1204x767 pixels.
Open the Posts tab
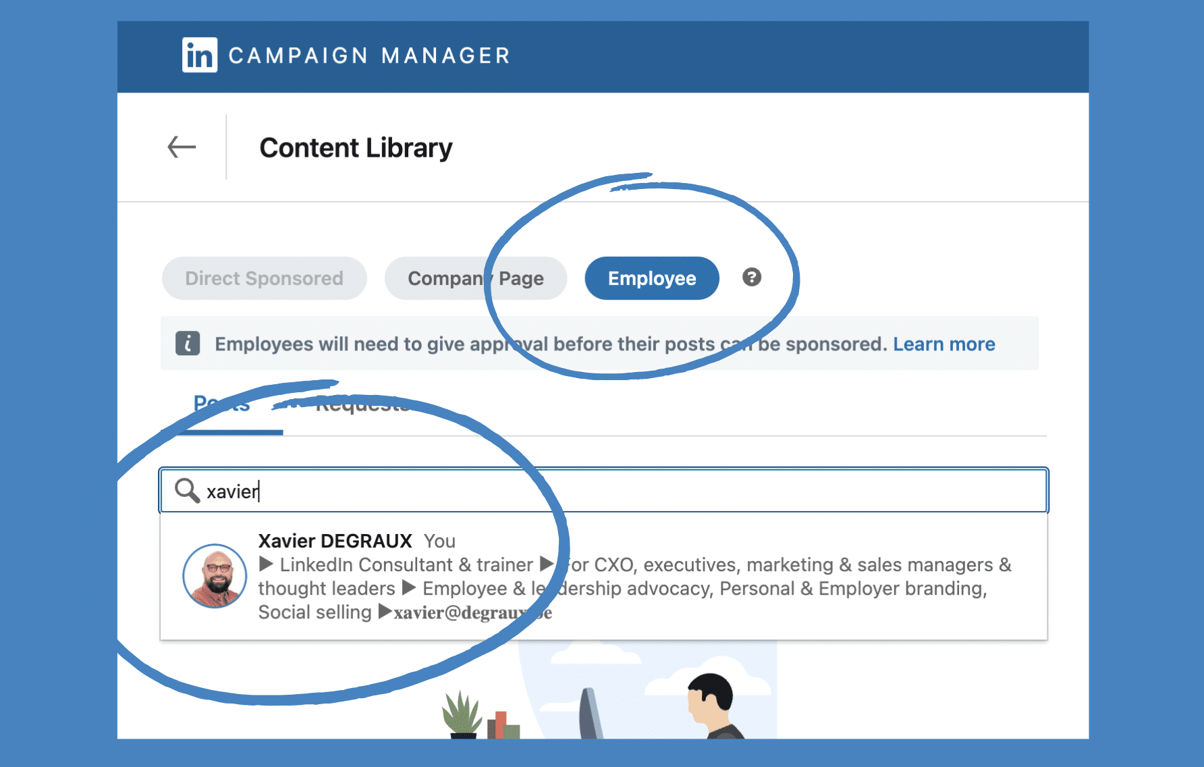click(221, 405)
